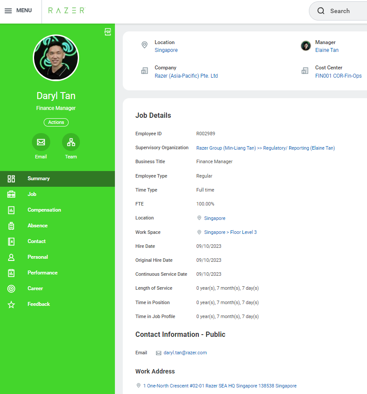Screen dimensions: 367x394
Task: Export profile using PDF icon
Action: coord(107,32)
